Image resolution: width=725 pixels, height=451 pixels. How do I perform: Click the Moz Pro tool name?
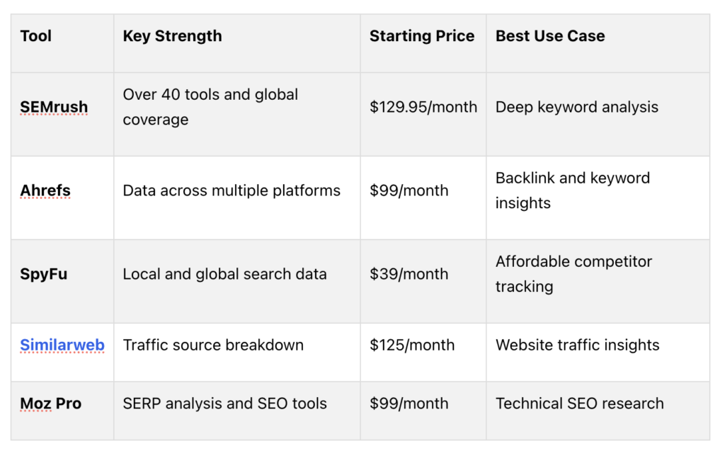(50, 404)
